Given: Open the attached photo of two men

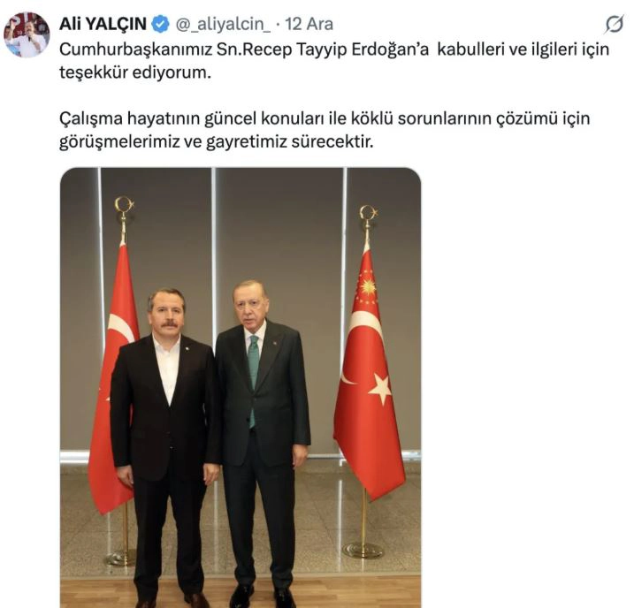Looking at the screenshot, I should click(241, 387).
